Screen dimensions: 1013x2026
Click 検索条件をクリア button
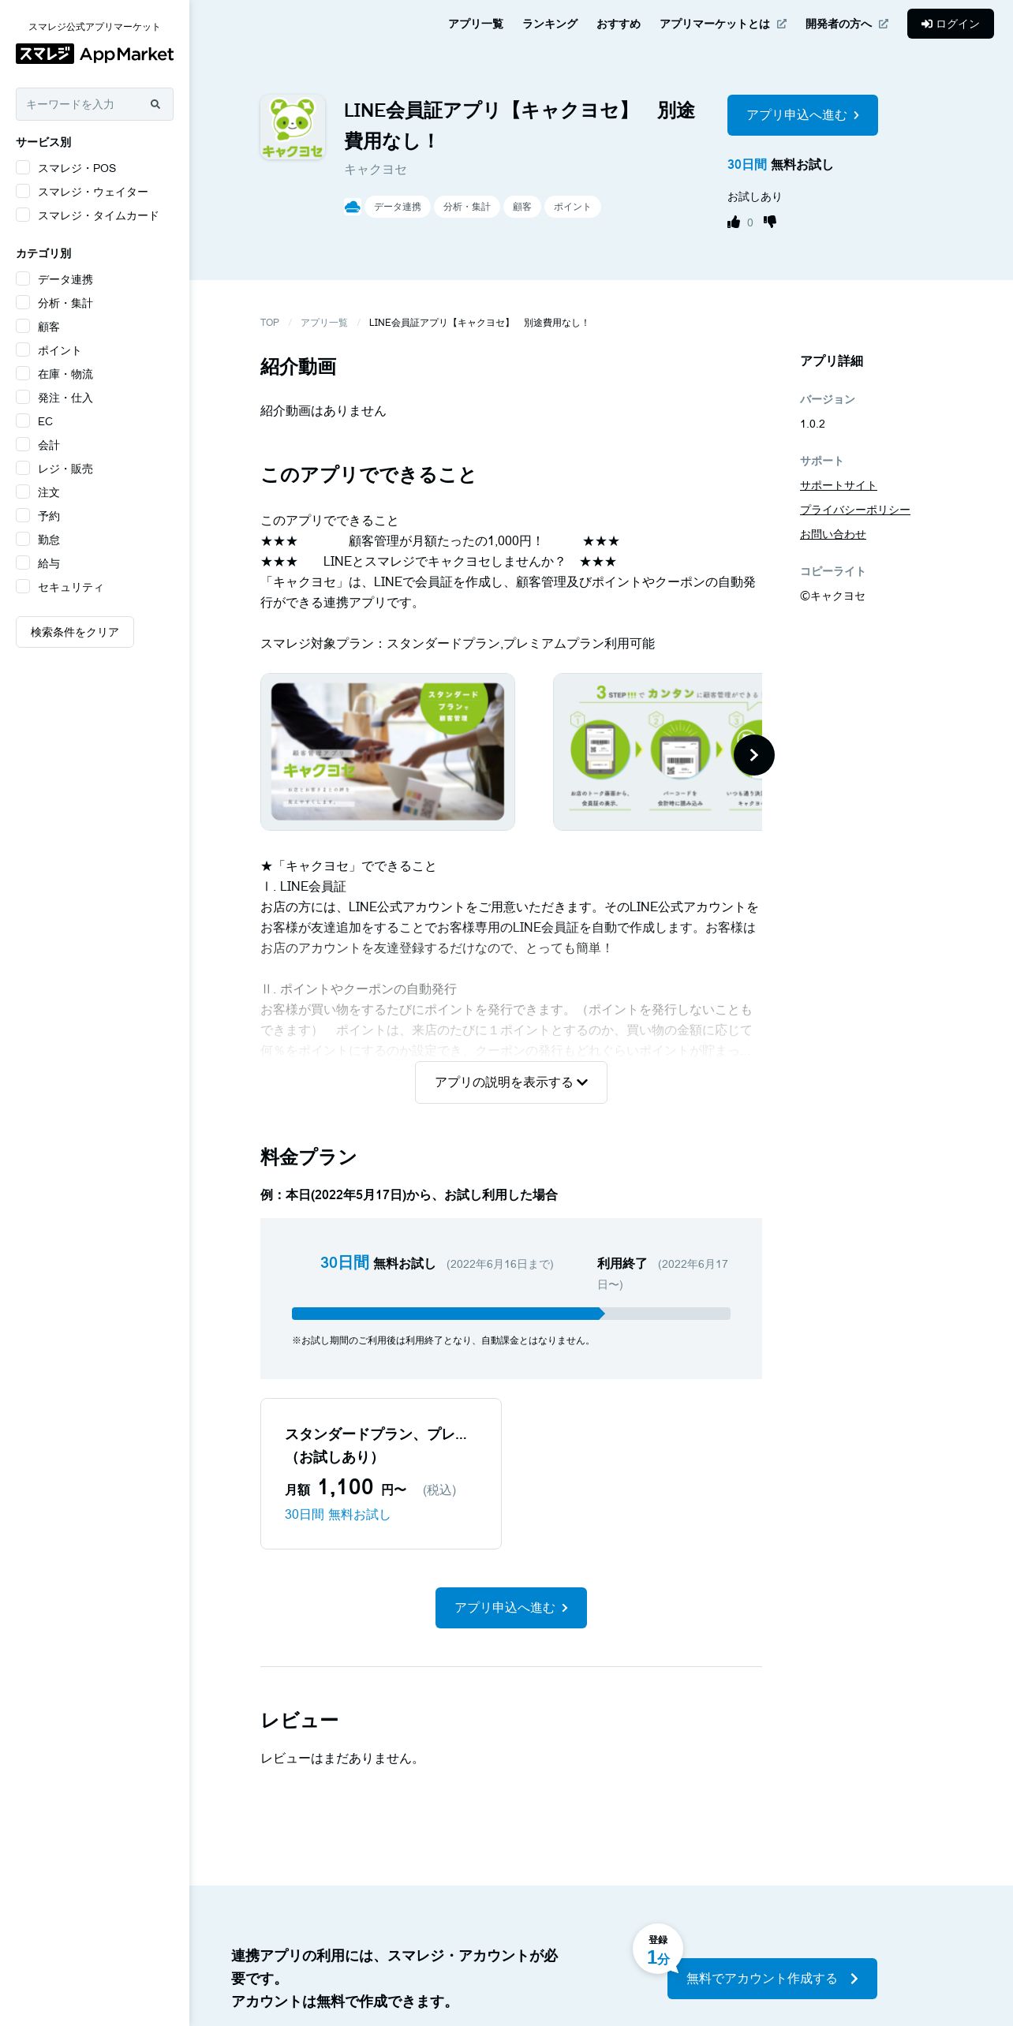click(75, 632)
